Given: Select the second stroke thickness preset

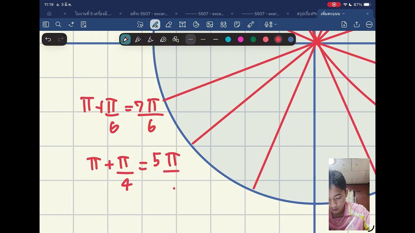Looking at the screenshot, I should click(203, 39).
